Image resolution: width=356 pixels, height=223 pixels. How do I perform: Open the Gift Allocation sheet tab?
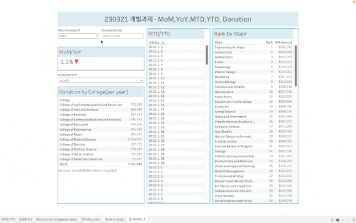pos(91,219)
